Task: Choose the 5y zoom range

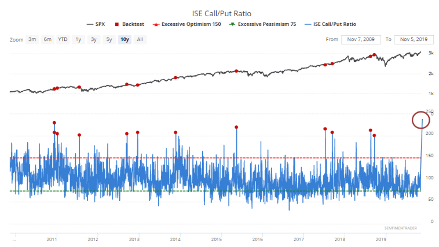Action: 108,39
